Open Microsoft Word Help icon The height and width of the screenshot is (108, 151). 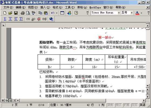(x=76, y=13)
